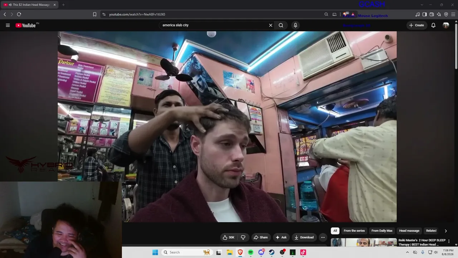Select the 'From the series' chip
The image size is (458, 258).
[x=354, y=231]
